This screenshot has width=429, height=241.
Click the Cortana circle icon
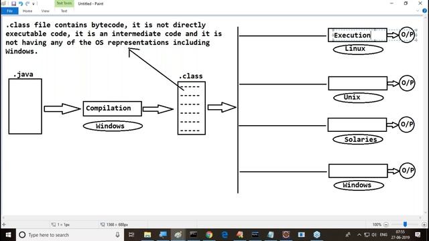click(22, 235)
